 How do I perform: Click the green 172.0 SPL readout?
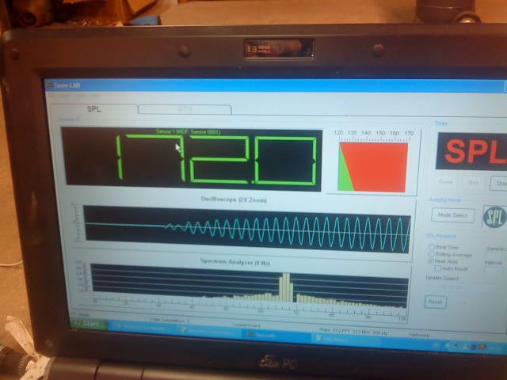(193, 159)
